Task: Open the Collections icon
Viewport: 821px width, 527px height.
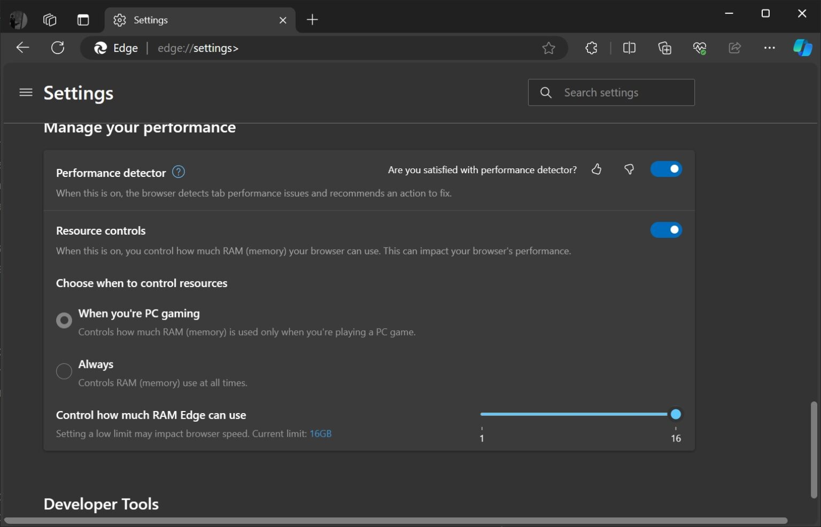Action: [664, 48]
